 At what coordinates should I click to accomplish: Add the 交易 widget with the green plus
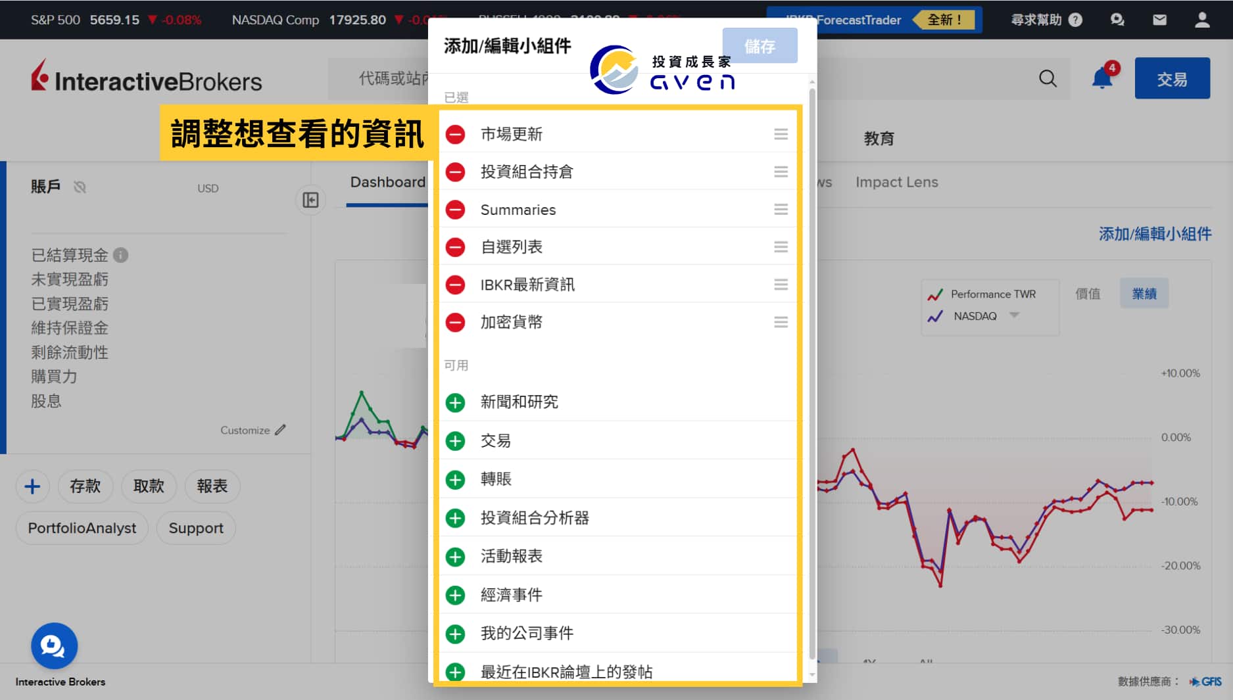455,441
